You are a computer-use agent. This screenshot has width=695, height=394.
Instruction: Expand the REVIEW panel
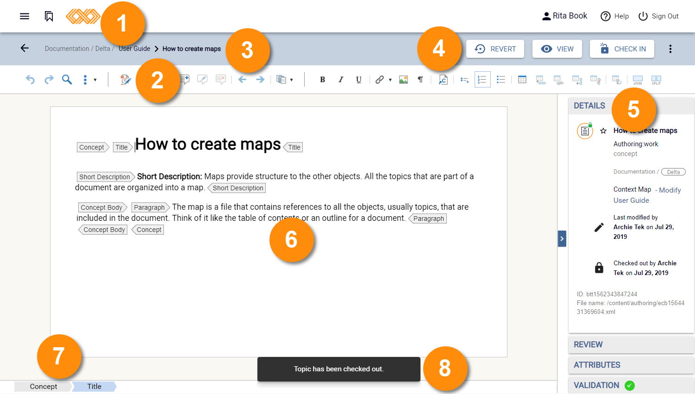pyautogui.click(x=631, y=344)
